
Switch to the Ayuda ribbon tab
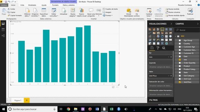(x=44, y=5)
